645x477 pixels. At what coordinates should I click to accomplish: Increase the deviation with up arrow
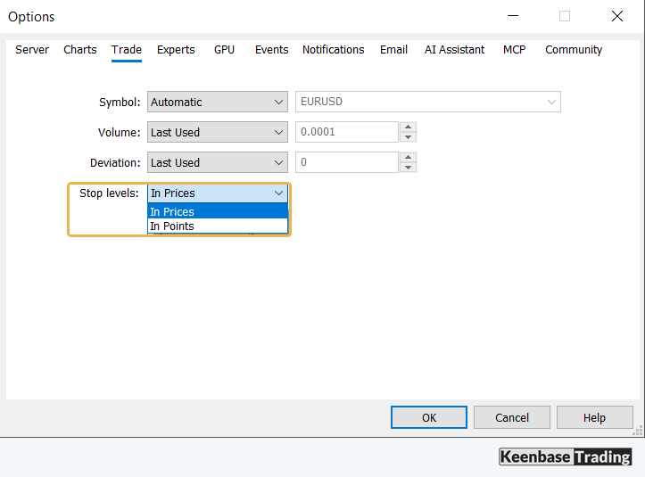(408, 158)
